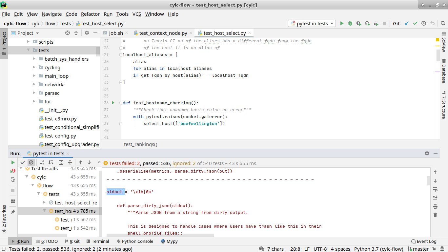Expand batch_sys_handlers folder

pos(34,59)
